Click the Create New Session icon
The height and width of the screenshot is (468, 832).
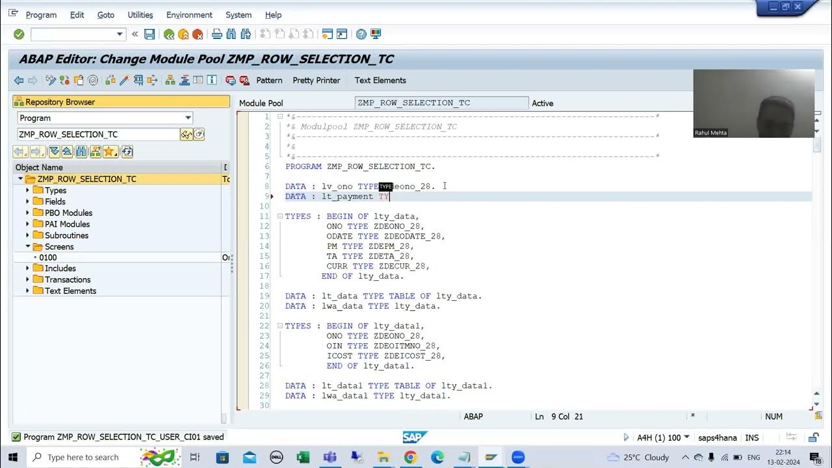(x=328, y=34)
